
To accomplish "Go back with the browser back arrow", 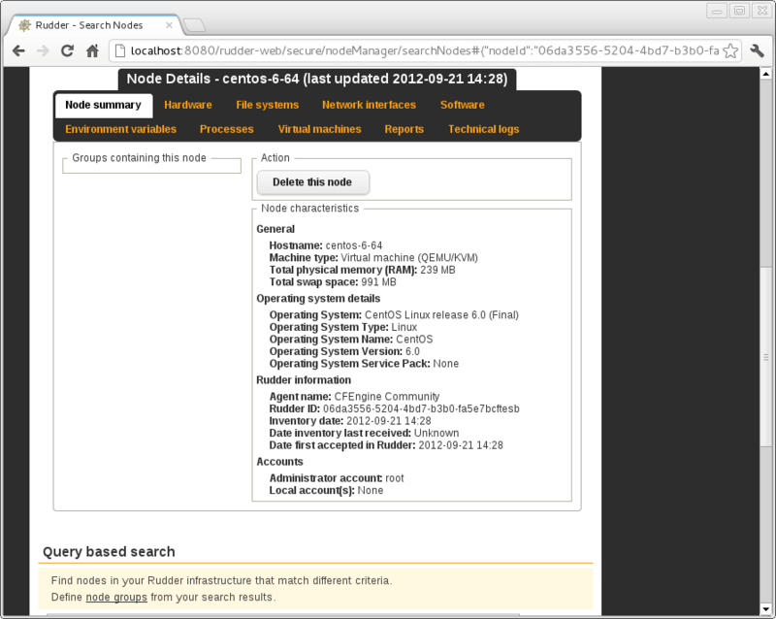I will [x=18, y=50].
